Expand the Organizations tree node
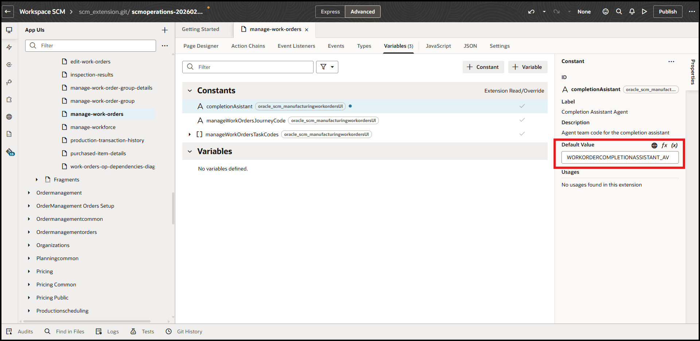Viewport: 700px width, 341px height. tap(29, 245)
